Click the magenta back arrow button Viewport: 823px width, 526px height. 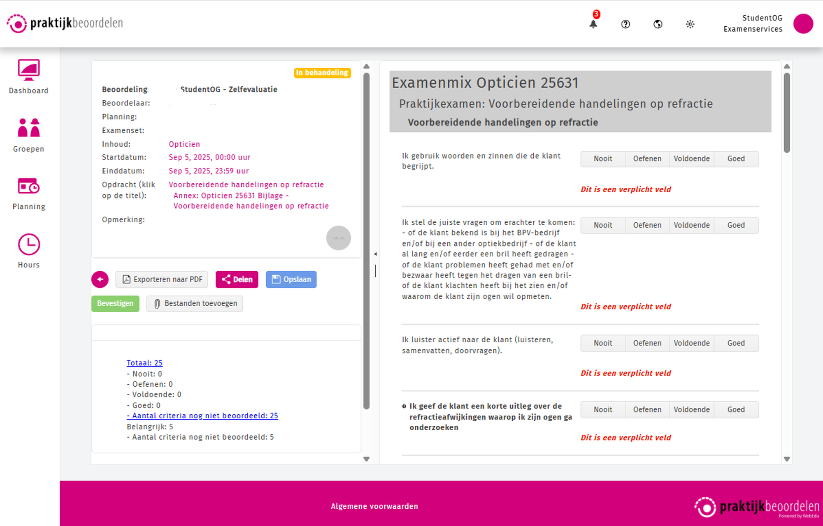point(100,279)
